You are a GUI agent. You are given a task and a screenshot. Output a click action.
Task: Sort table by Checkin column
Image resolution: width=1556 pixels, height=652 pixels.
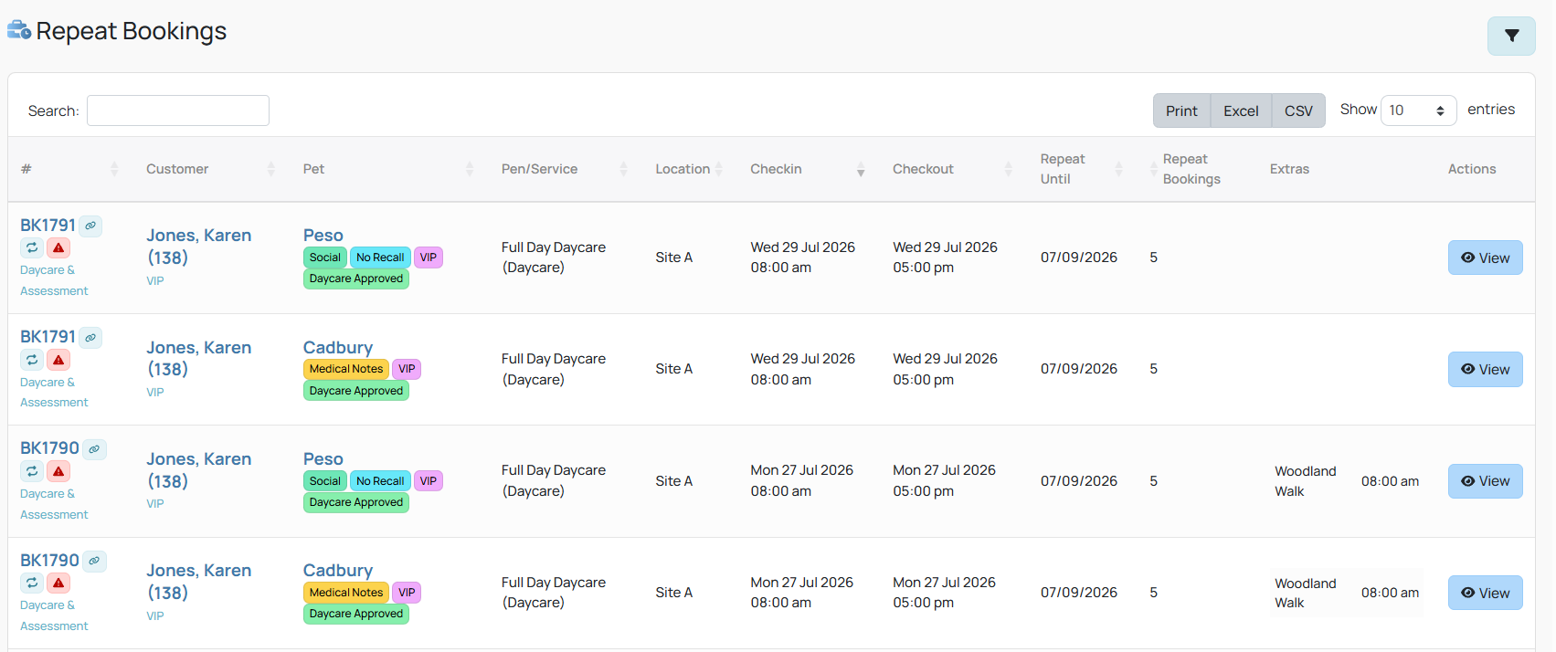[809, 169]
